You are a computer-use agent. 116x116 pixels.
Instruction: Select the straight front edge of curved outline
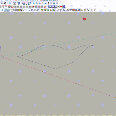tap(36, 63)
